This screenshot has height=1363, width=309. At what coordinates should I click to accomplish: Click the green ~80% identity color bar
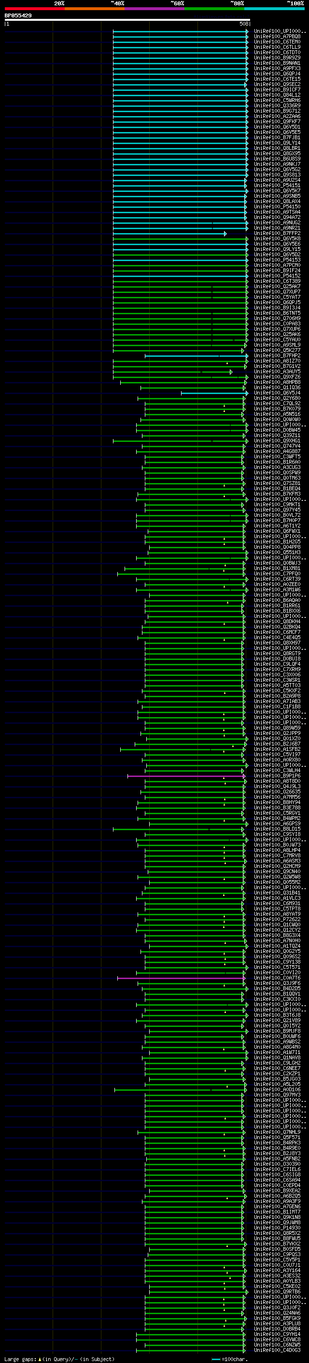coord(214,9)
